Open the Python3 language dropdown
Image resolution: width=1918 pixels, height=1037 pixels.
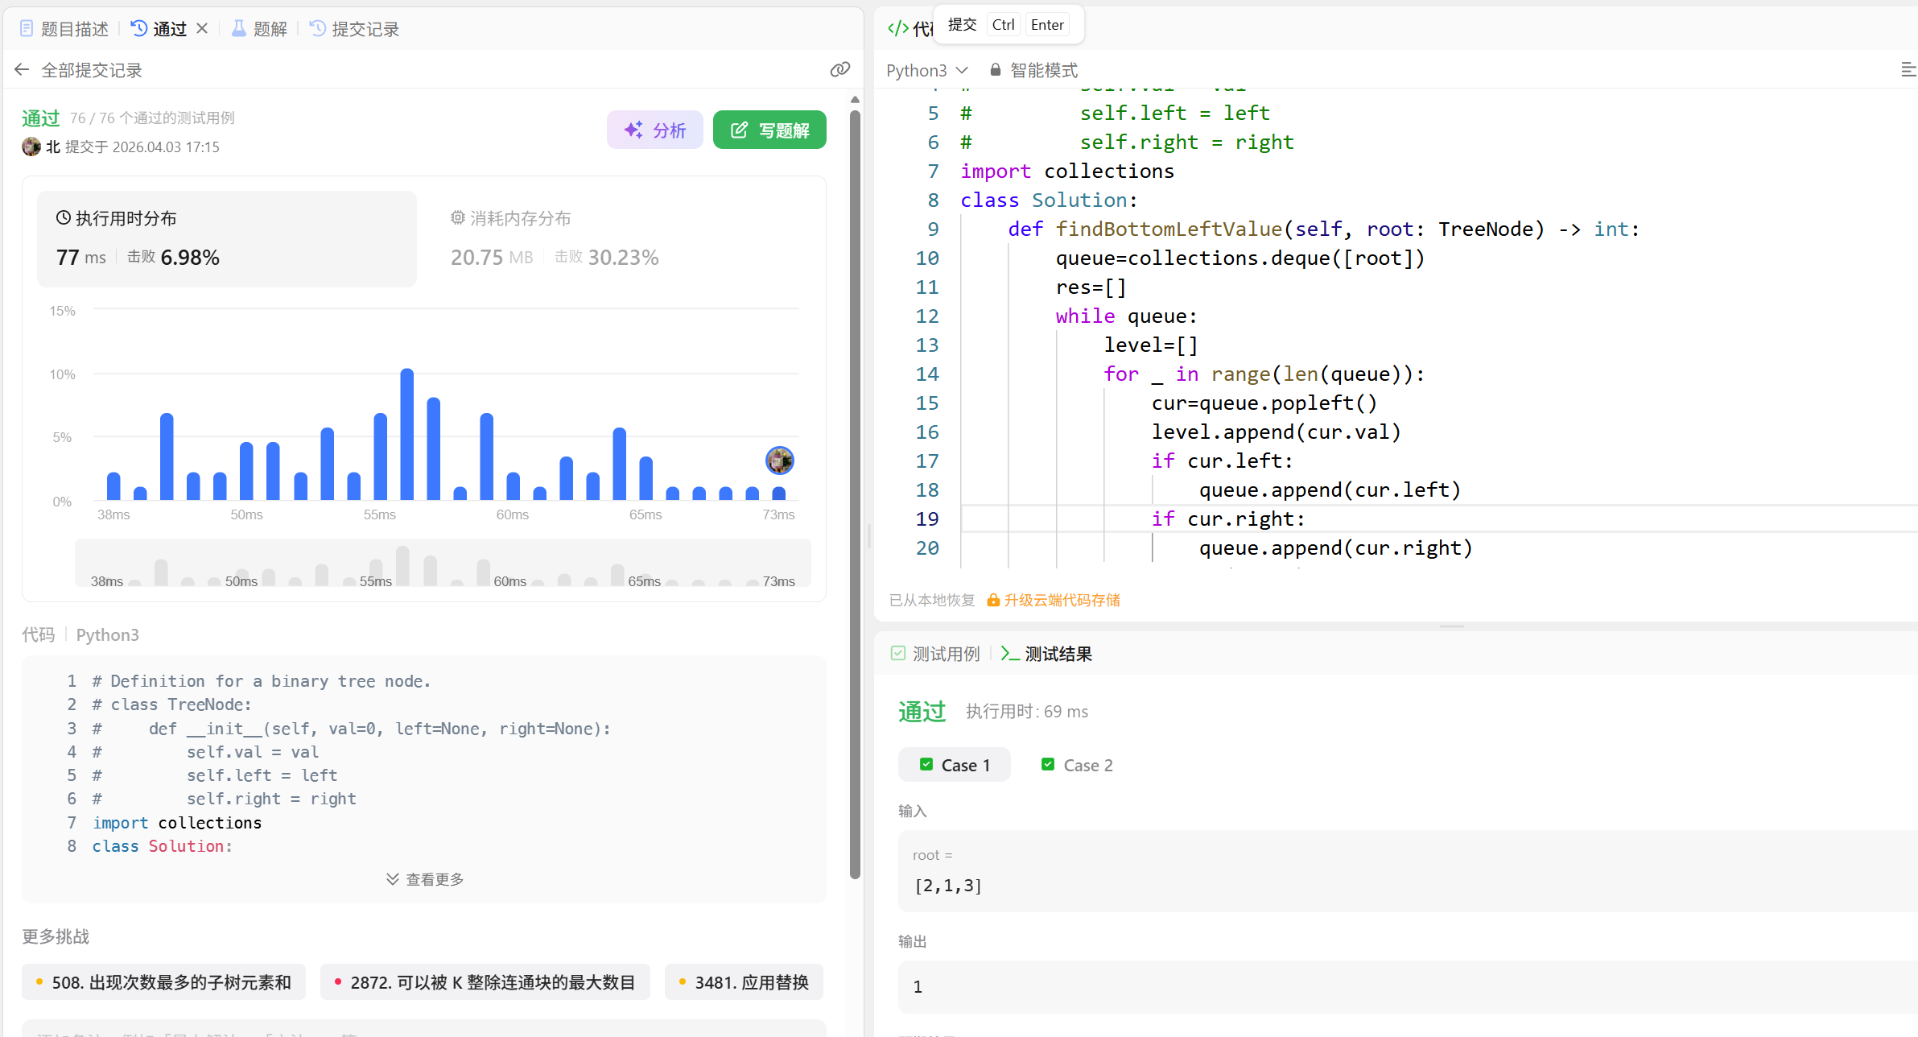(926, 70)
